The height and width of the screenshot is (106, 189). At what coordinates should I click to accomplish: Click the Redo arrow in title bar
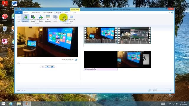pyautogui.click(x=26, y=9)
